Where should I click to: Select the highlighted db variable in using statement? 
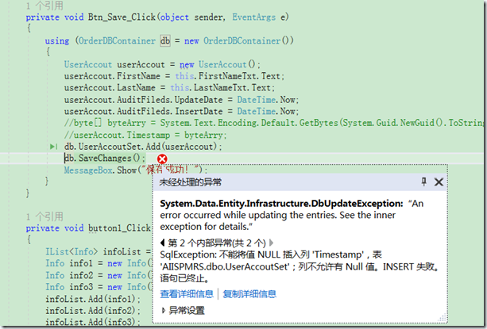pyautogui.click(x=165, y=40)
